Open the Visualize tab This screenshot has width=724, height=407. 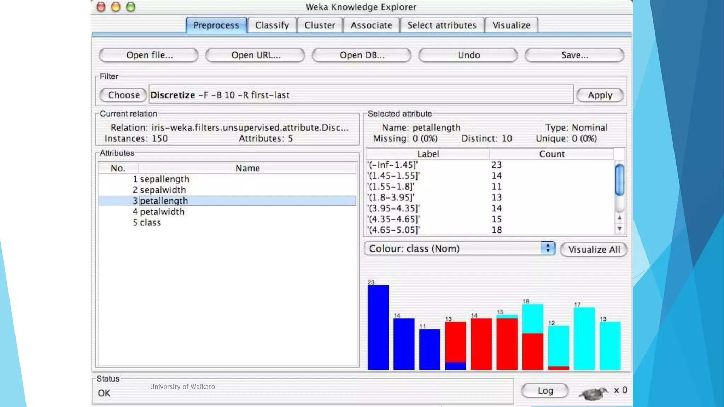[511, 25]
